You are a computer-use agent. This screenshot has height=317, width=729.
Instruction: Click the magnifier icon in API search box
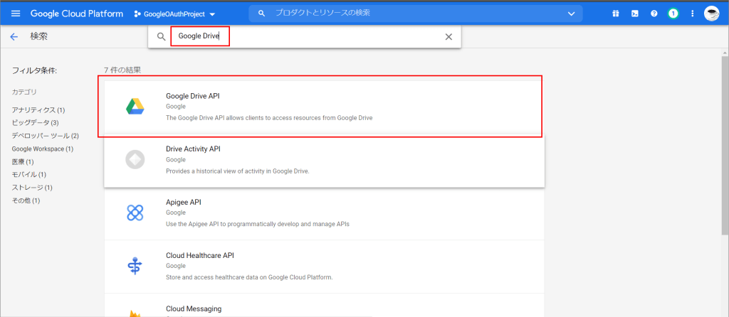coord(162,37)
